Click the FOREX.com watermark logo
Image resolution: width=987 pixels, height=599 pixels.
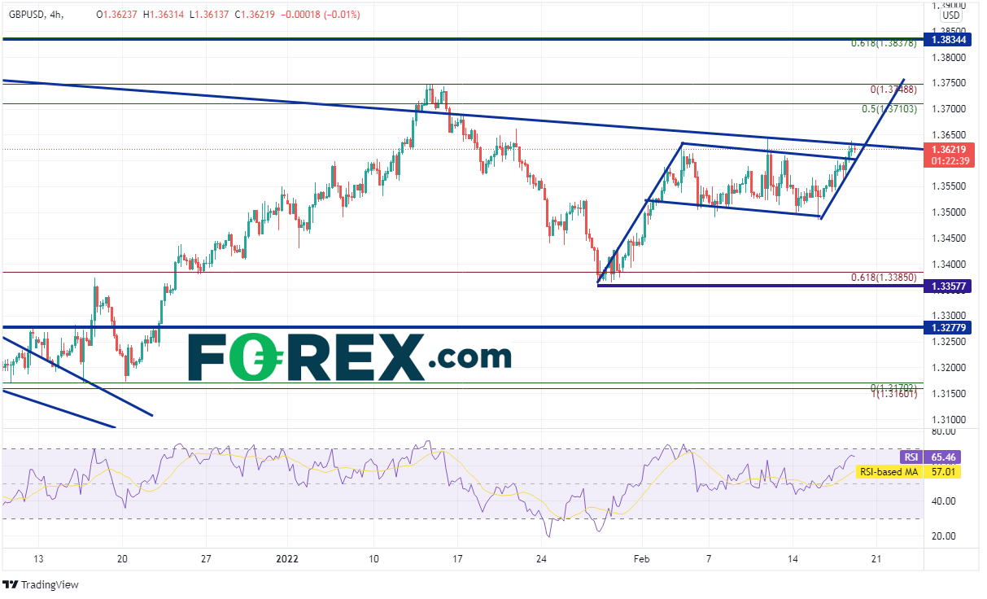(350, 356)
